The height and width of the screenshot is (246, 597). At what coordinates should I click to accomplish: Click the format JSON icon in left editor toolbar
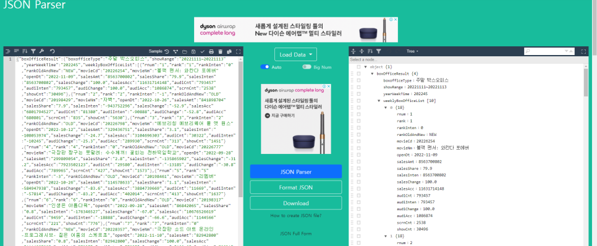click(x=7, y=51)
